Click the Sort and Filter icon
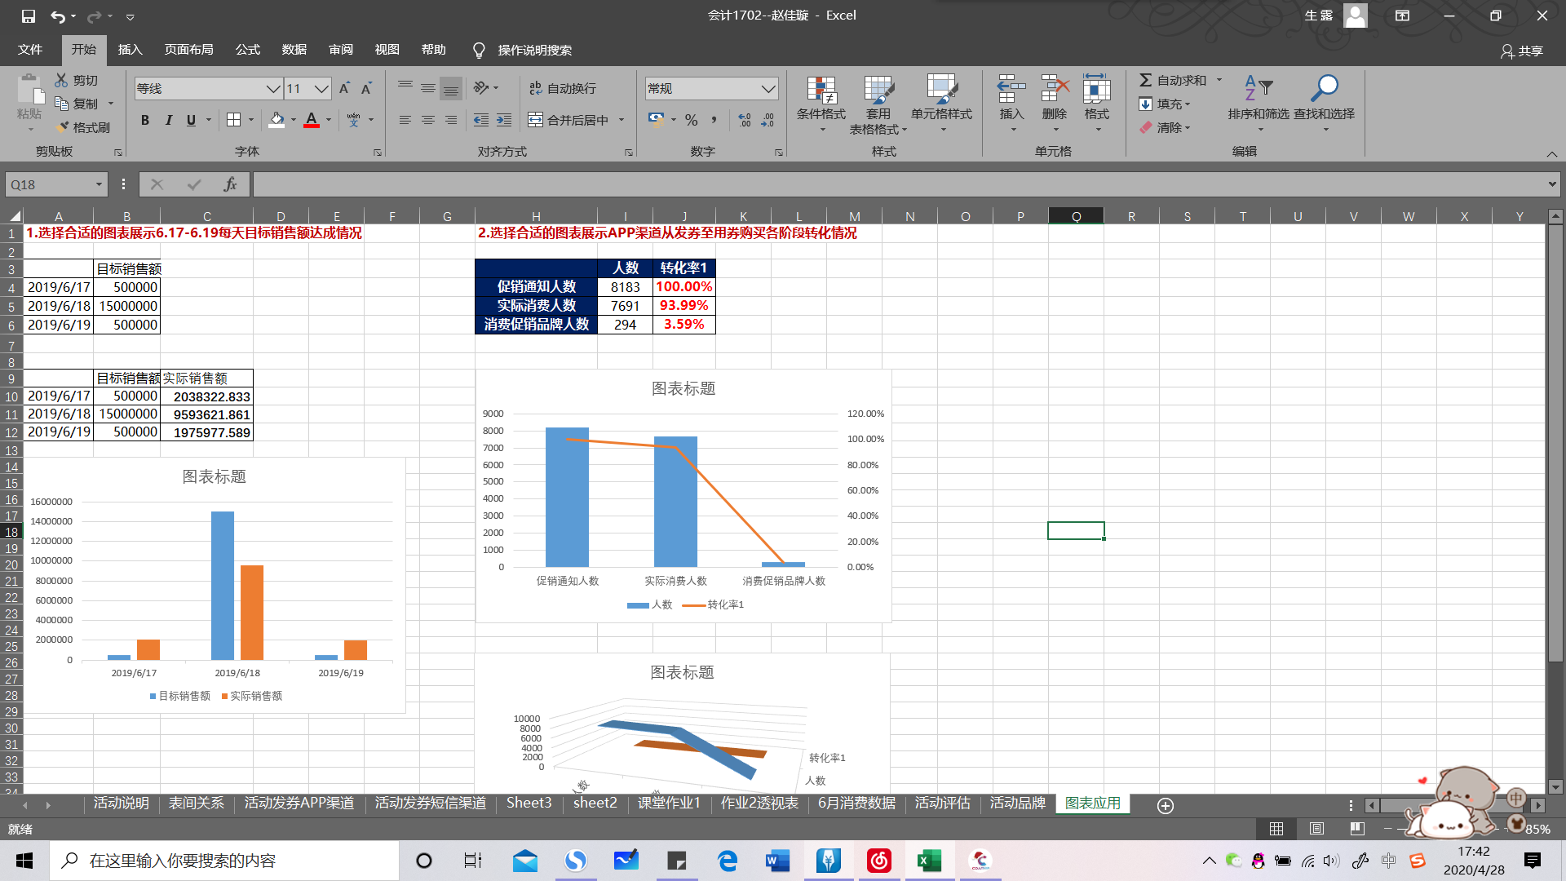This screenshot has height=881, width=1566. (1259, 88)
